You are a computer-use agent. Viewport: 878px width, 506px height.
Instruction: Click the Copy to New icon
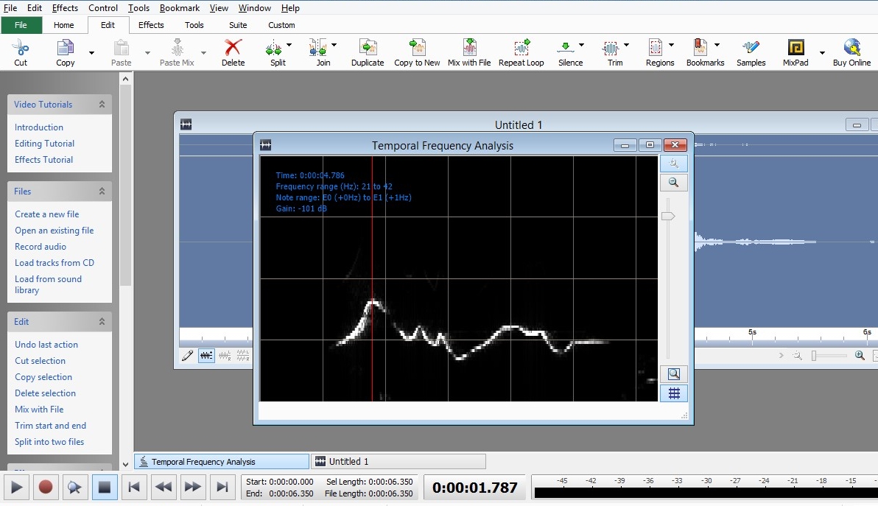[x=417, y=48]
